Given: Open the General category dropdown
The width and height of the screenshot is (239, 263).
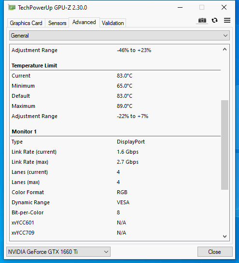Looking at the screenshot, I should point(119,36).
